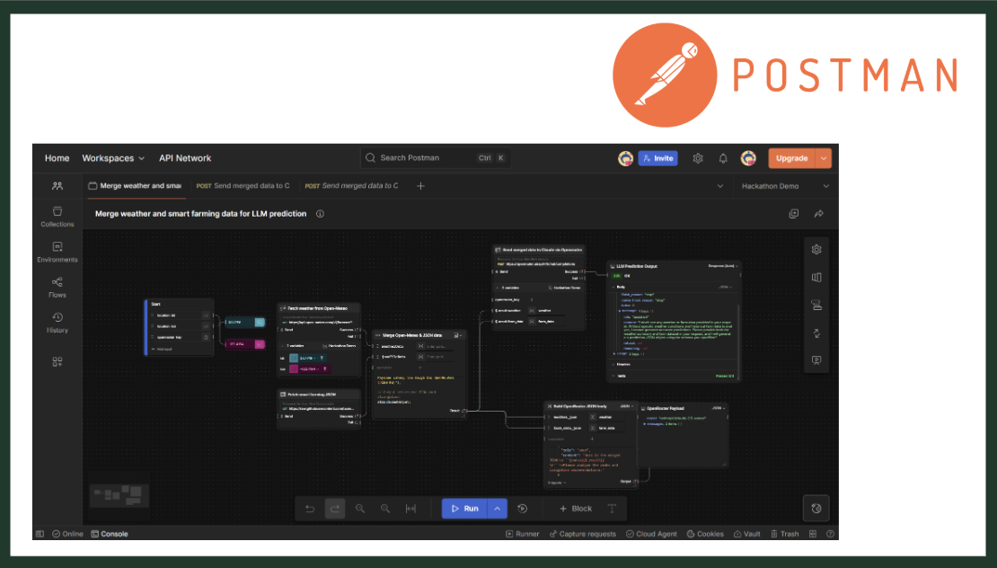Click the fit-to-width icon in canvas toolbar

pos(410,509)
